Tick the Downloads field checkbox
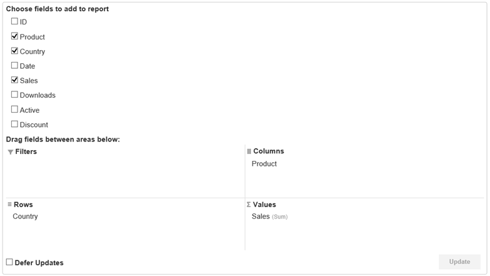 point(14,95)
